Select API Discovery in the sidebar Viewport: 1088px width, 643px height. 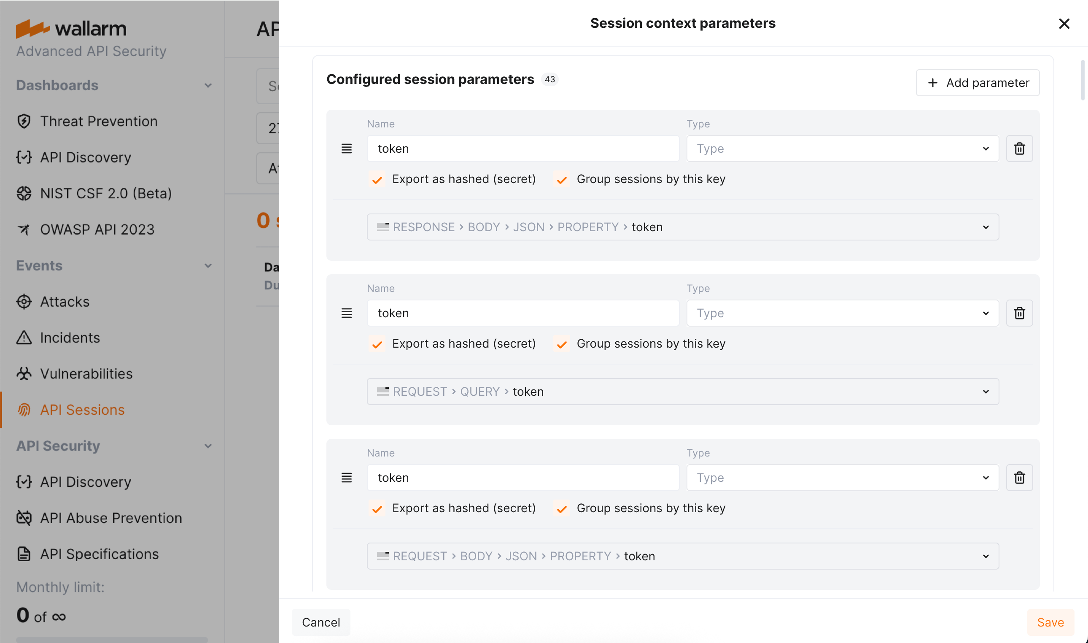(85, 157)
